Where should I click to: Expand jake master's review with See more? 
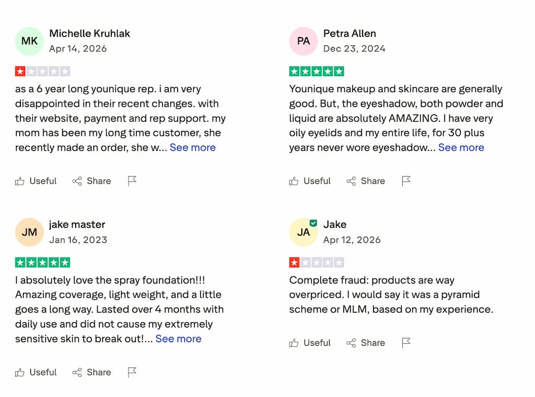click(178, 338)
